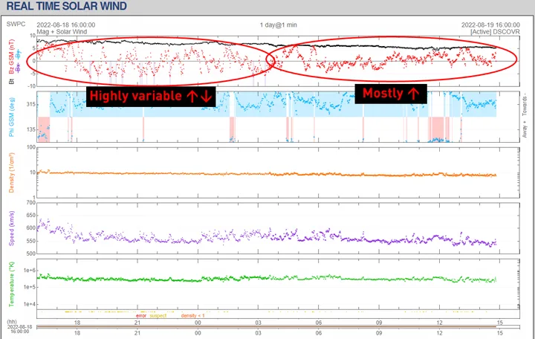The height and width of the screenshot is (339, 535).
Task: Click the 1e+6 Temperature axis tick
Action: click(29, 271)
